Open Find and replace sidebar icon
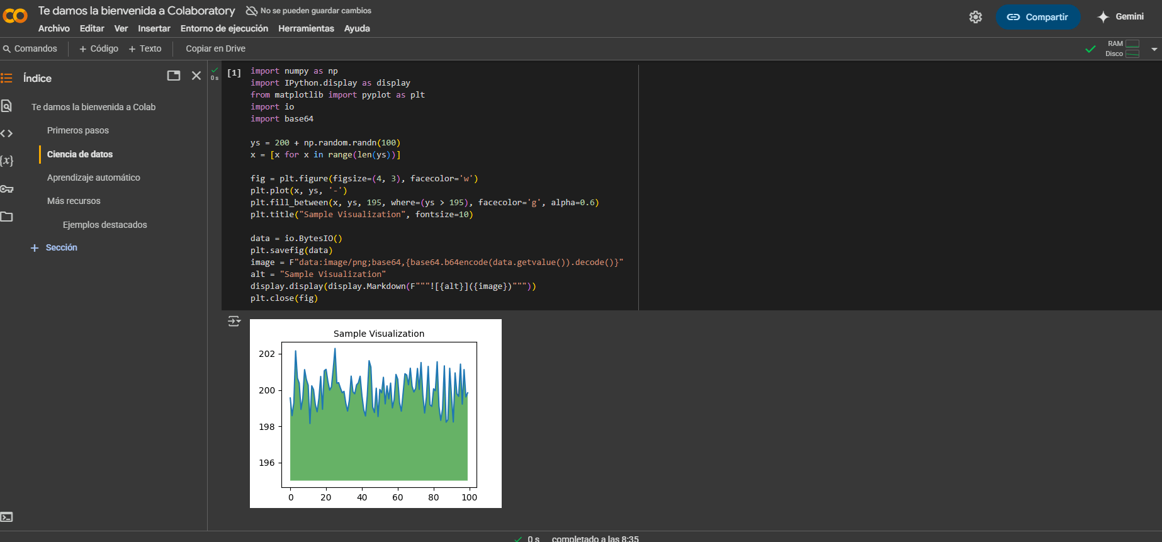The width and height of the screenshot is (1162, 542). coord(6,106)
